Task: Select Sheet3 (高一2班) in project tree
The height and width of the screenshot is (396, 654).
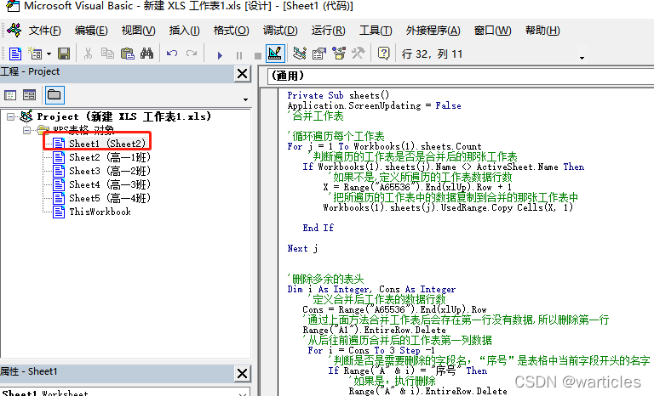Action: point(110,171)
